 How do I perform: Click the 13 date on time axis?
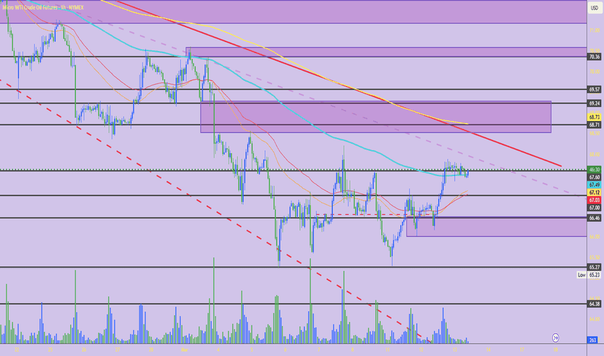pyautogui.click(x=454, y=350)
